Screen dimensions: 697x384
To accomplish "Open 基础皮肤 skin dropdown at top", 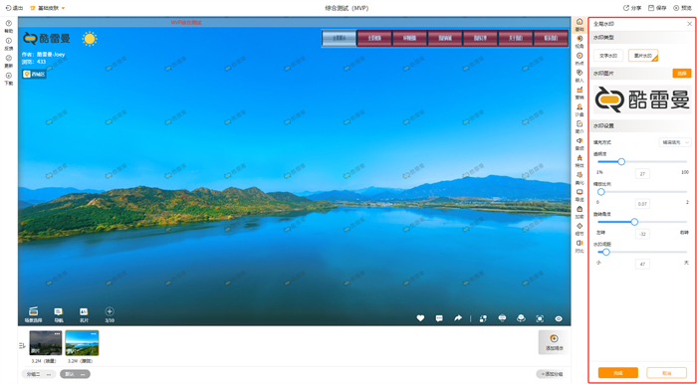I will (48, 8).
